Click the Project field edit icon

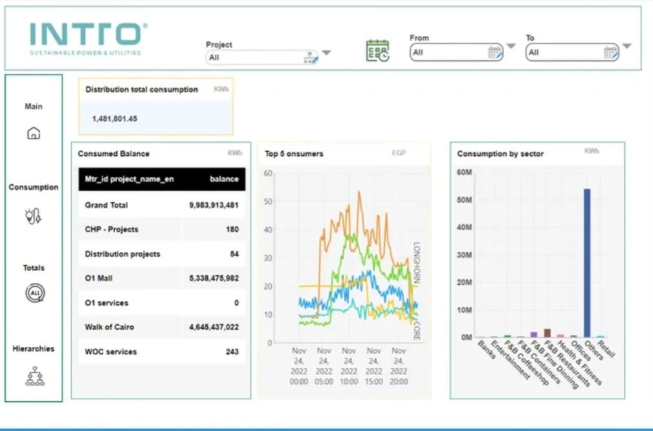[x=311, y=58]
